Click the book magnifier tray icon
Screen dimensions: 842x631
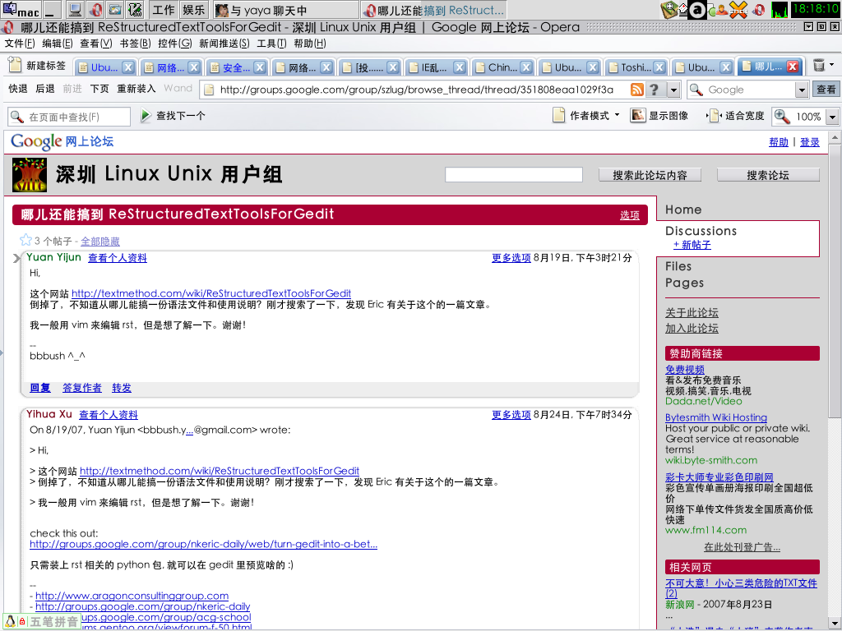pos(669,10)
